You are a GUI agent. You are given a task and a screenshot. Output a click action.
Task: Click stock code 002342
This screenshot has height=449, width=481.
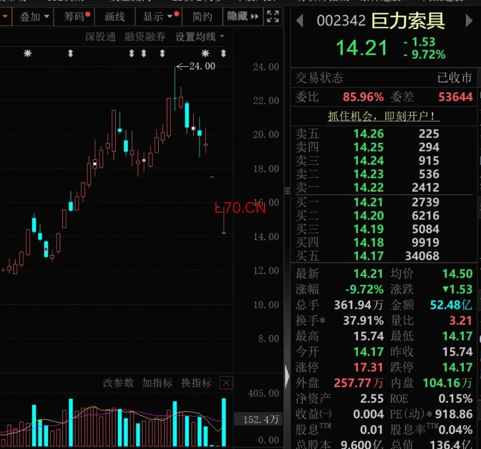341,21
